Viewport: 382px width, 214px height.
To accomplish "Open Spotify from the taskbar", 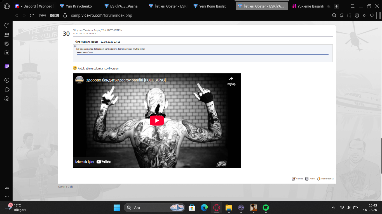I will (266, 208).
